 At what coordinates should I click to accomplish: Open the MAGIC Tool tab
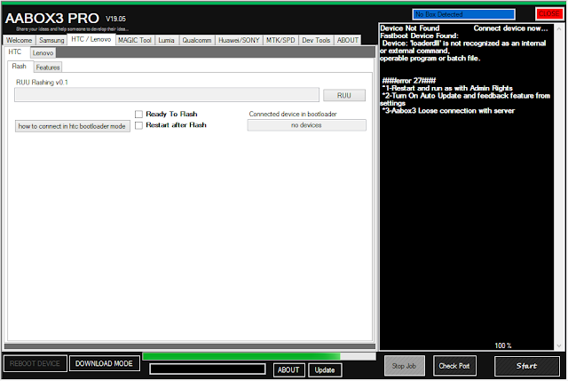135,40
